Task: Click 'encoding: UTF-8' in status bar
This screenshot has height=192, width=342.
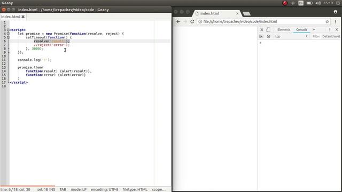Action: pos(105,189)
